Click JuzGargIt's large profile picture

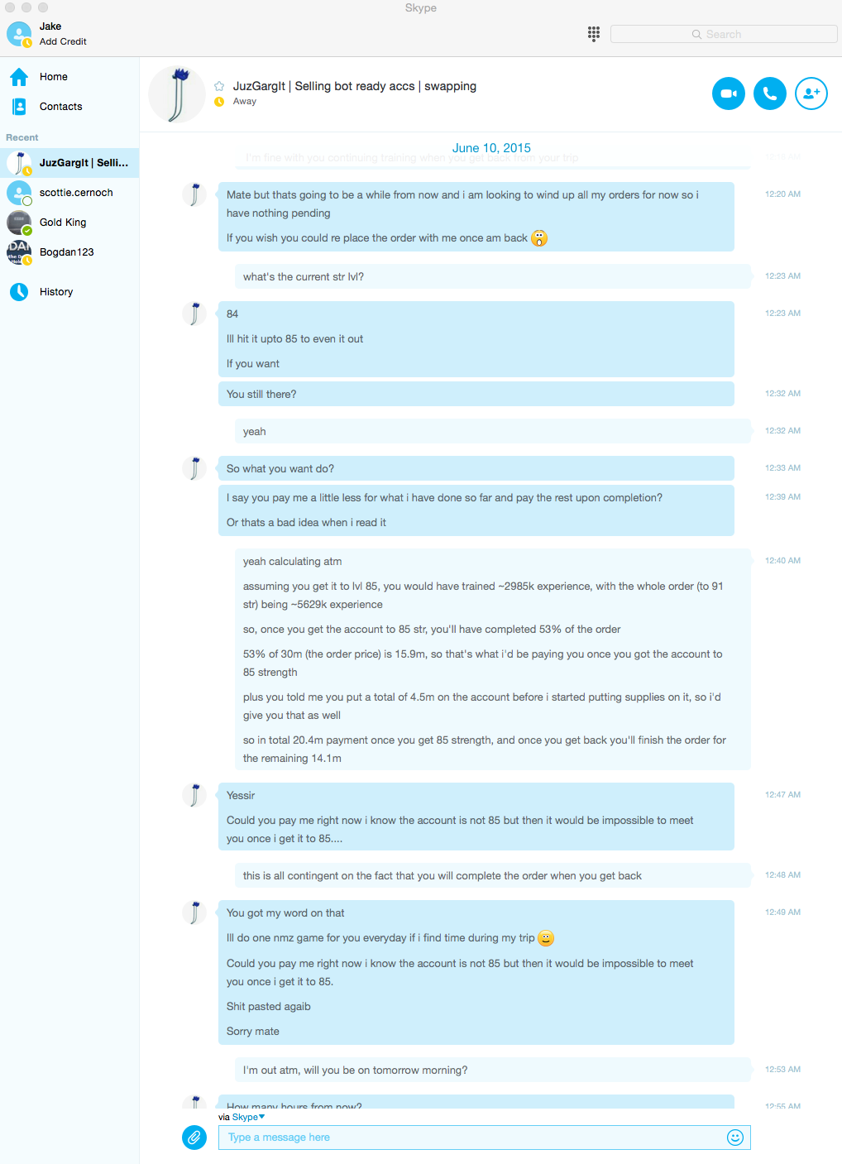tap(177, 94)
